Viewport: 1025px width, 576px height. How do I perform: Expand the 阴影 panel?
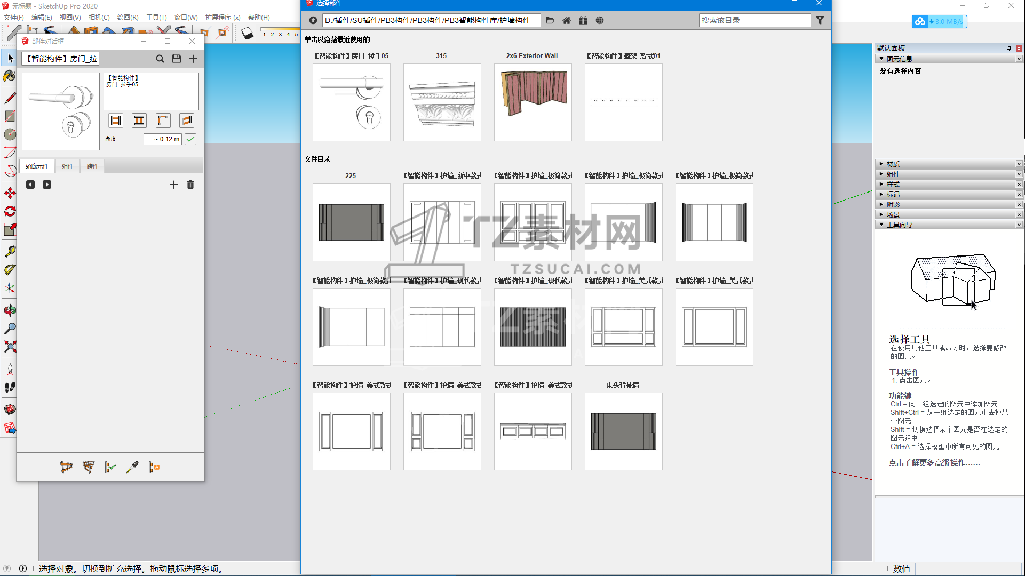pos(893,205)
